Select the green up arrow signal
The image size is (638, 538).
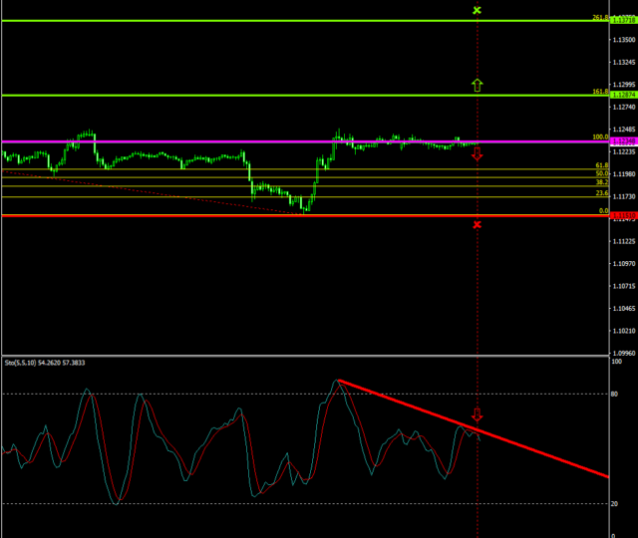pyautogui.click(x=477, y=85)
